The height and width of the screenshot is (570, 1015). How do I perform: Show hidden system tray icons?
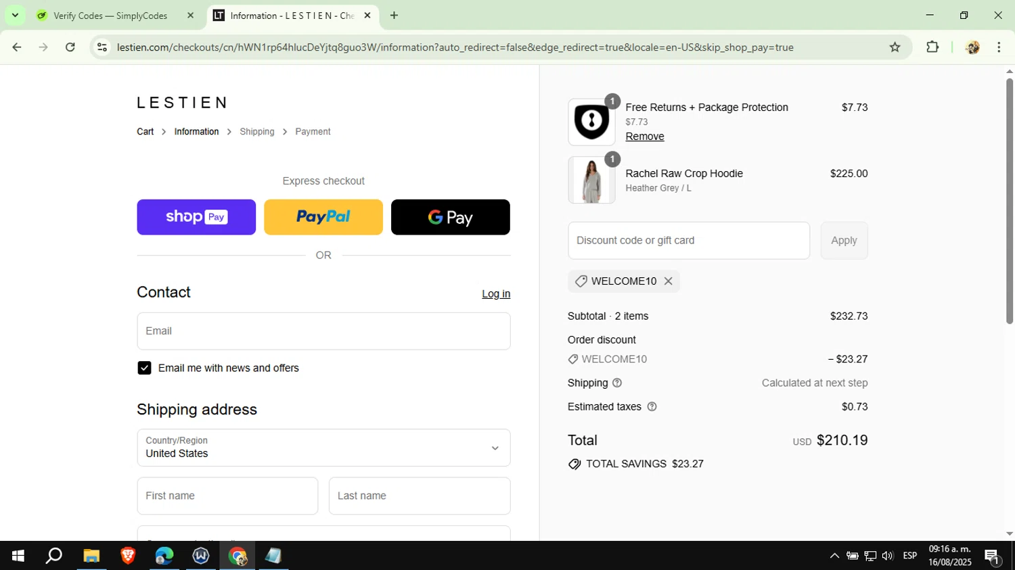pos(834,556)
